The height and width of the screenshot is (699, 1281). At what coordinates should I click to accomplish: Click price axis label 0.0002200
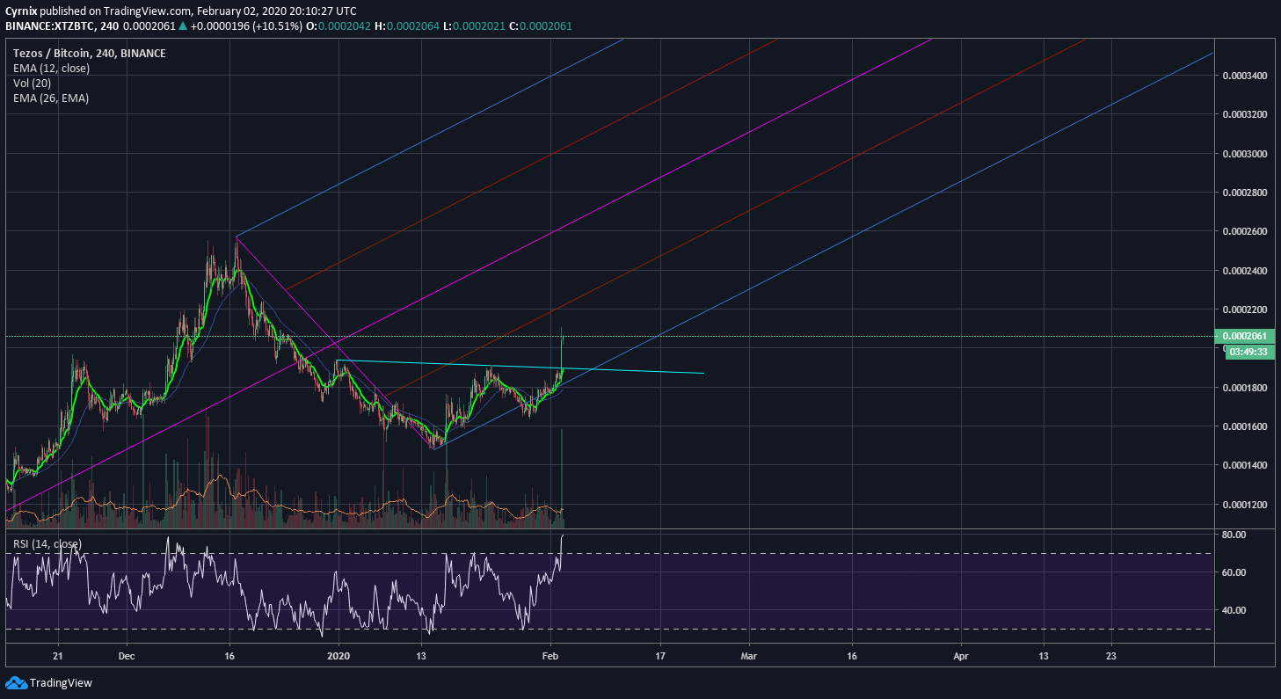click(1244, 309)
